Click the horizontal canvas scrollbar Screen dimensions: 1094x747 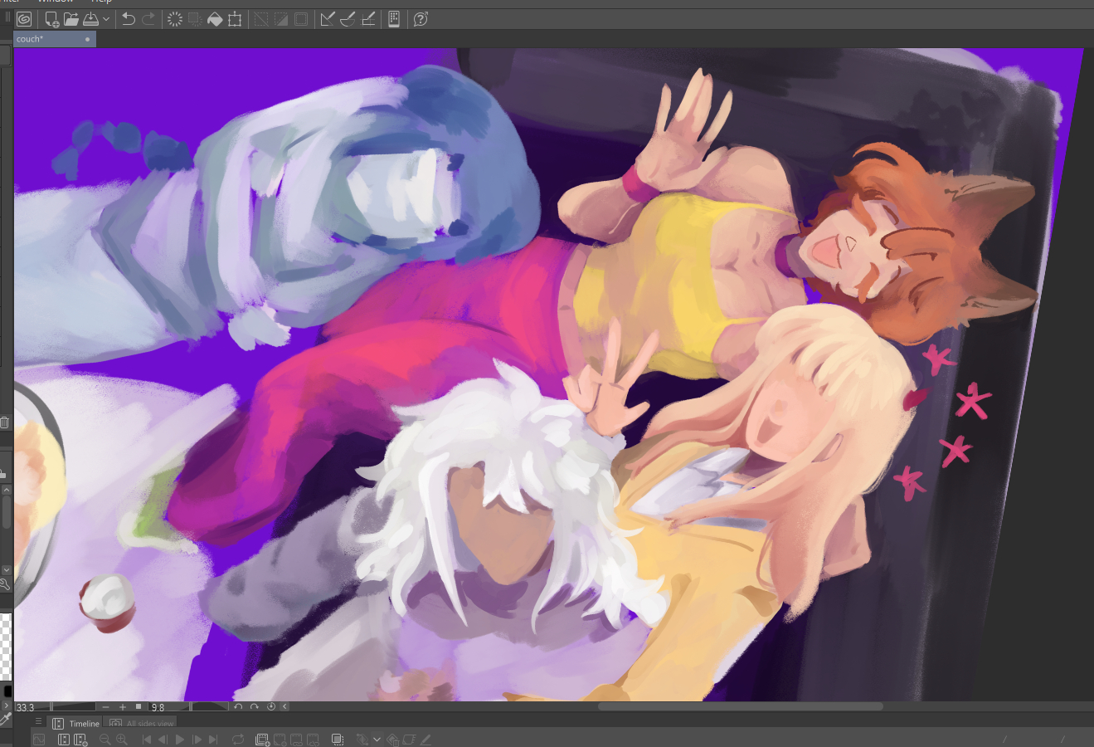740,707
